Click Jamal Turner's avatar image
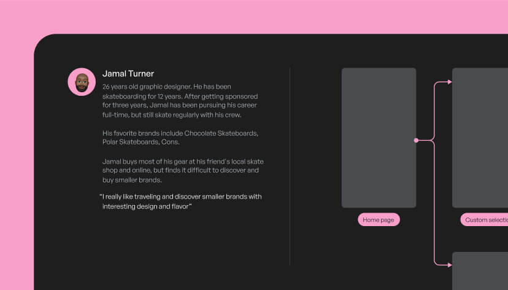 (x=82, y=82)
